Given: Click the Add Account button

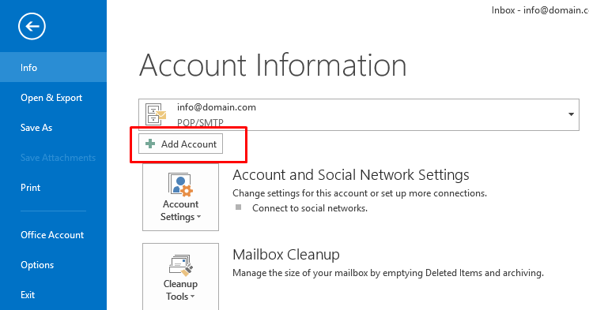Looking at the screenshot, I should pyautogui.click(x=181, y=144).
